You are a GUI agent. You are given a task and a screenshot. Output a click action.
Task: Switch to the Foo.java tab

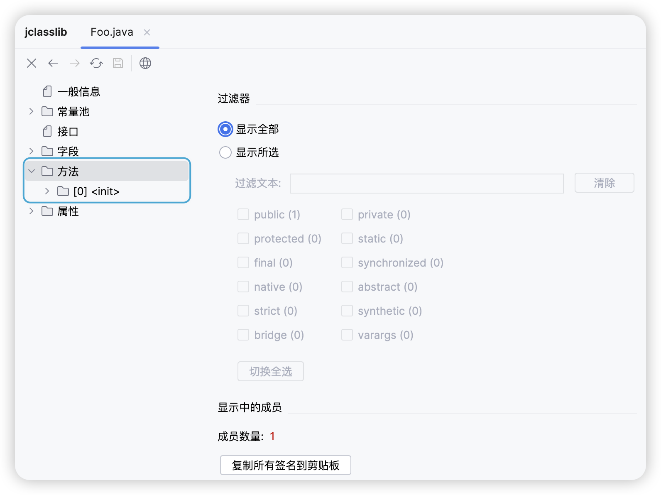[112, 32]
